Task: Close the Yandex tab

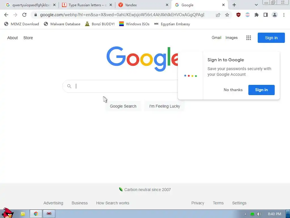Action: point(167,5)
